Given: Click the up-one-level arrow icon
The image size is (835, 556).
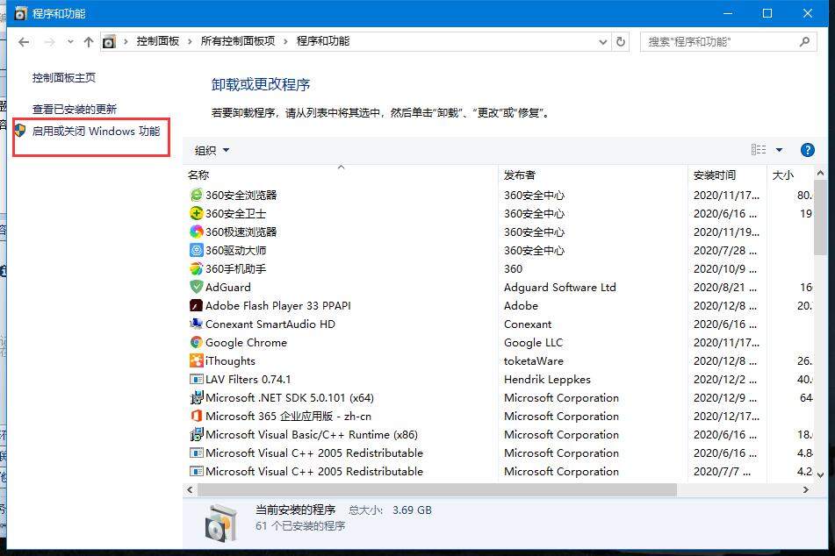Looking at the screenshot, I should (x=89, y=40).
